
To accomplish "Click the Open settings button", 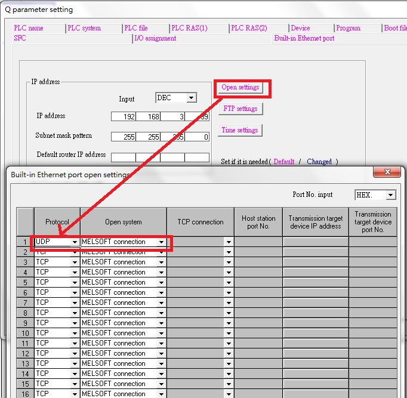I will (x=240, y=88).
